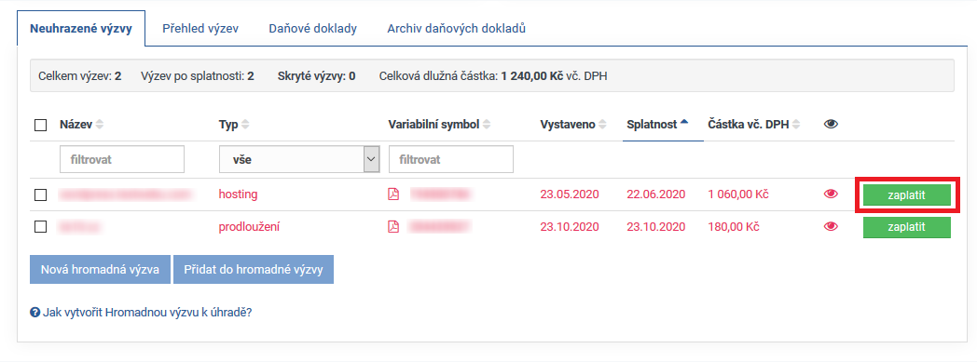Switch to Přehled výzev tab
The height and width of the screenshot is (362, 977).
pyautogui.click(x=200, y=29)
